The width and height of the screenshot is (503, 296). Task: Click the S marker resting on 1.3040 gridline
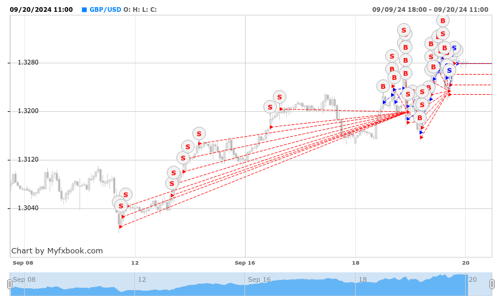point(121,206)
